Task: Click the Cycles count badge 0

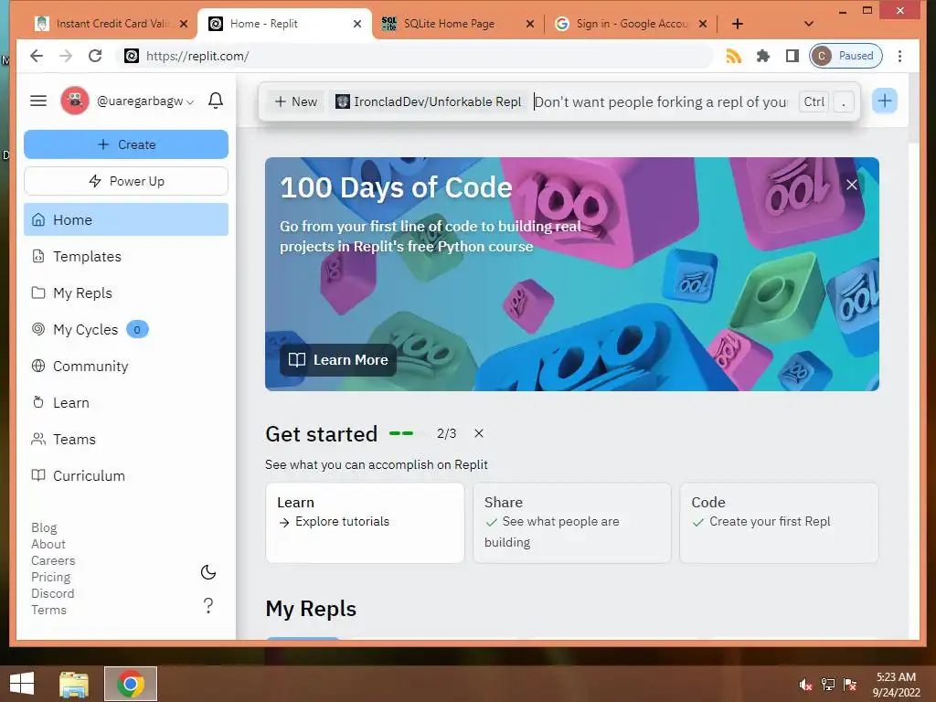Action: click(x=137, y=329)
